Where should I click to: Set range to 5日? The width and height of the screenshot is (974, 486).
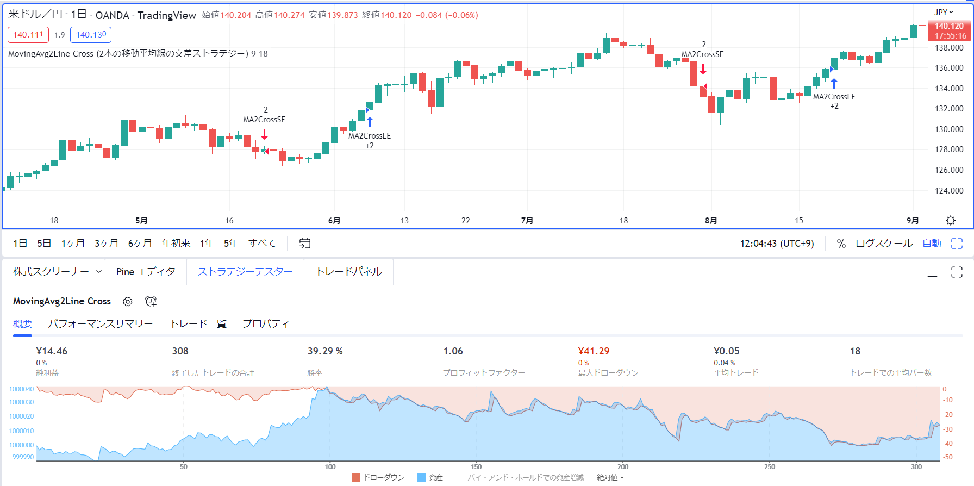coord(44,243)
